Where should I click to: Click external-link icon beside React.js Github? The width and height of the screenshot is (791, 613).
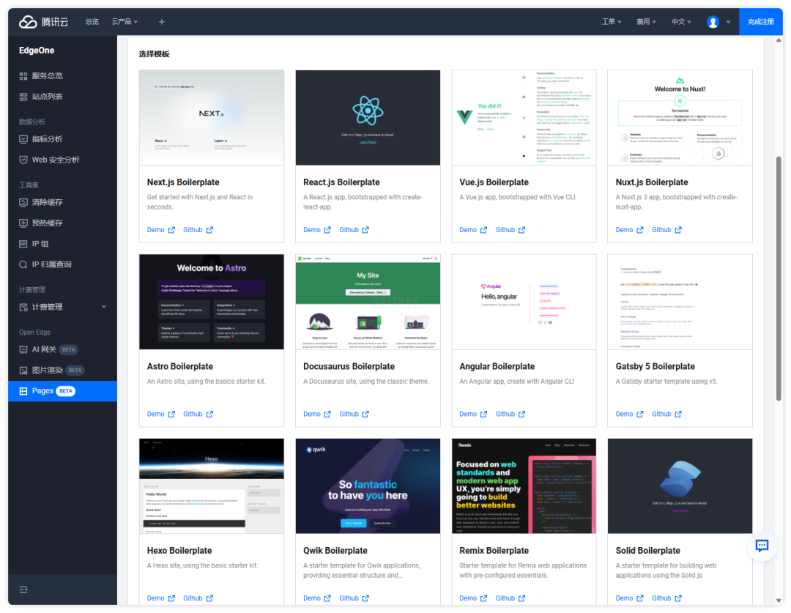point(365,229)
